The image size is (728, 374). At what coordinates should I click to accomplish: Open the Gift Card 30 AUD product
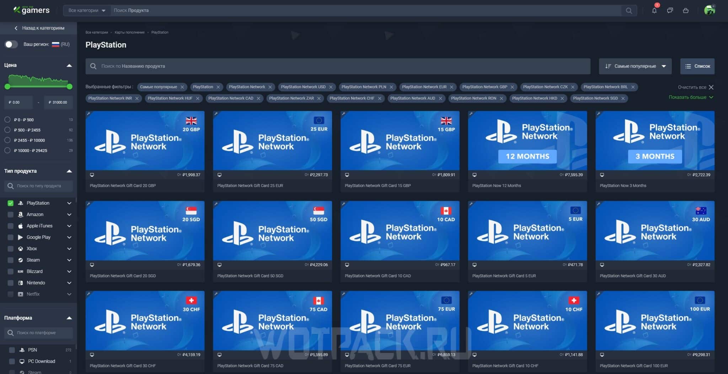pos(655,242)
